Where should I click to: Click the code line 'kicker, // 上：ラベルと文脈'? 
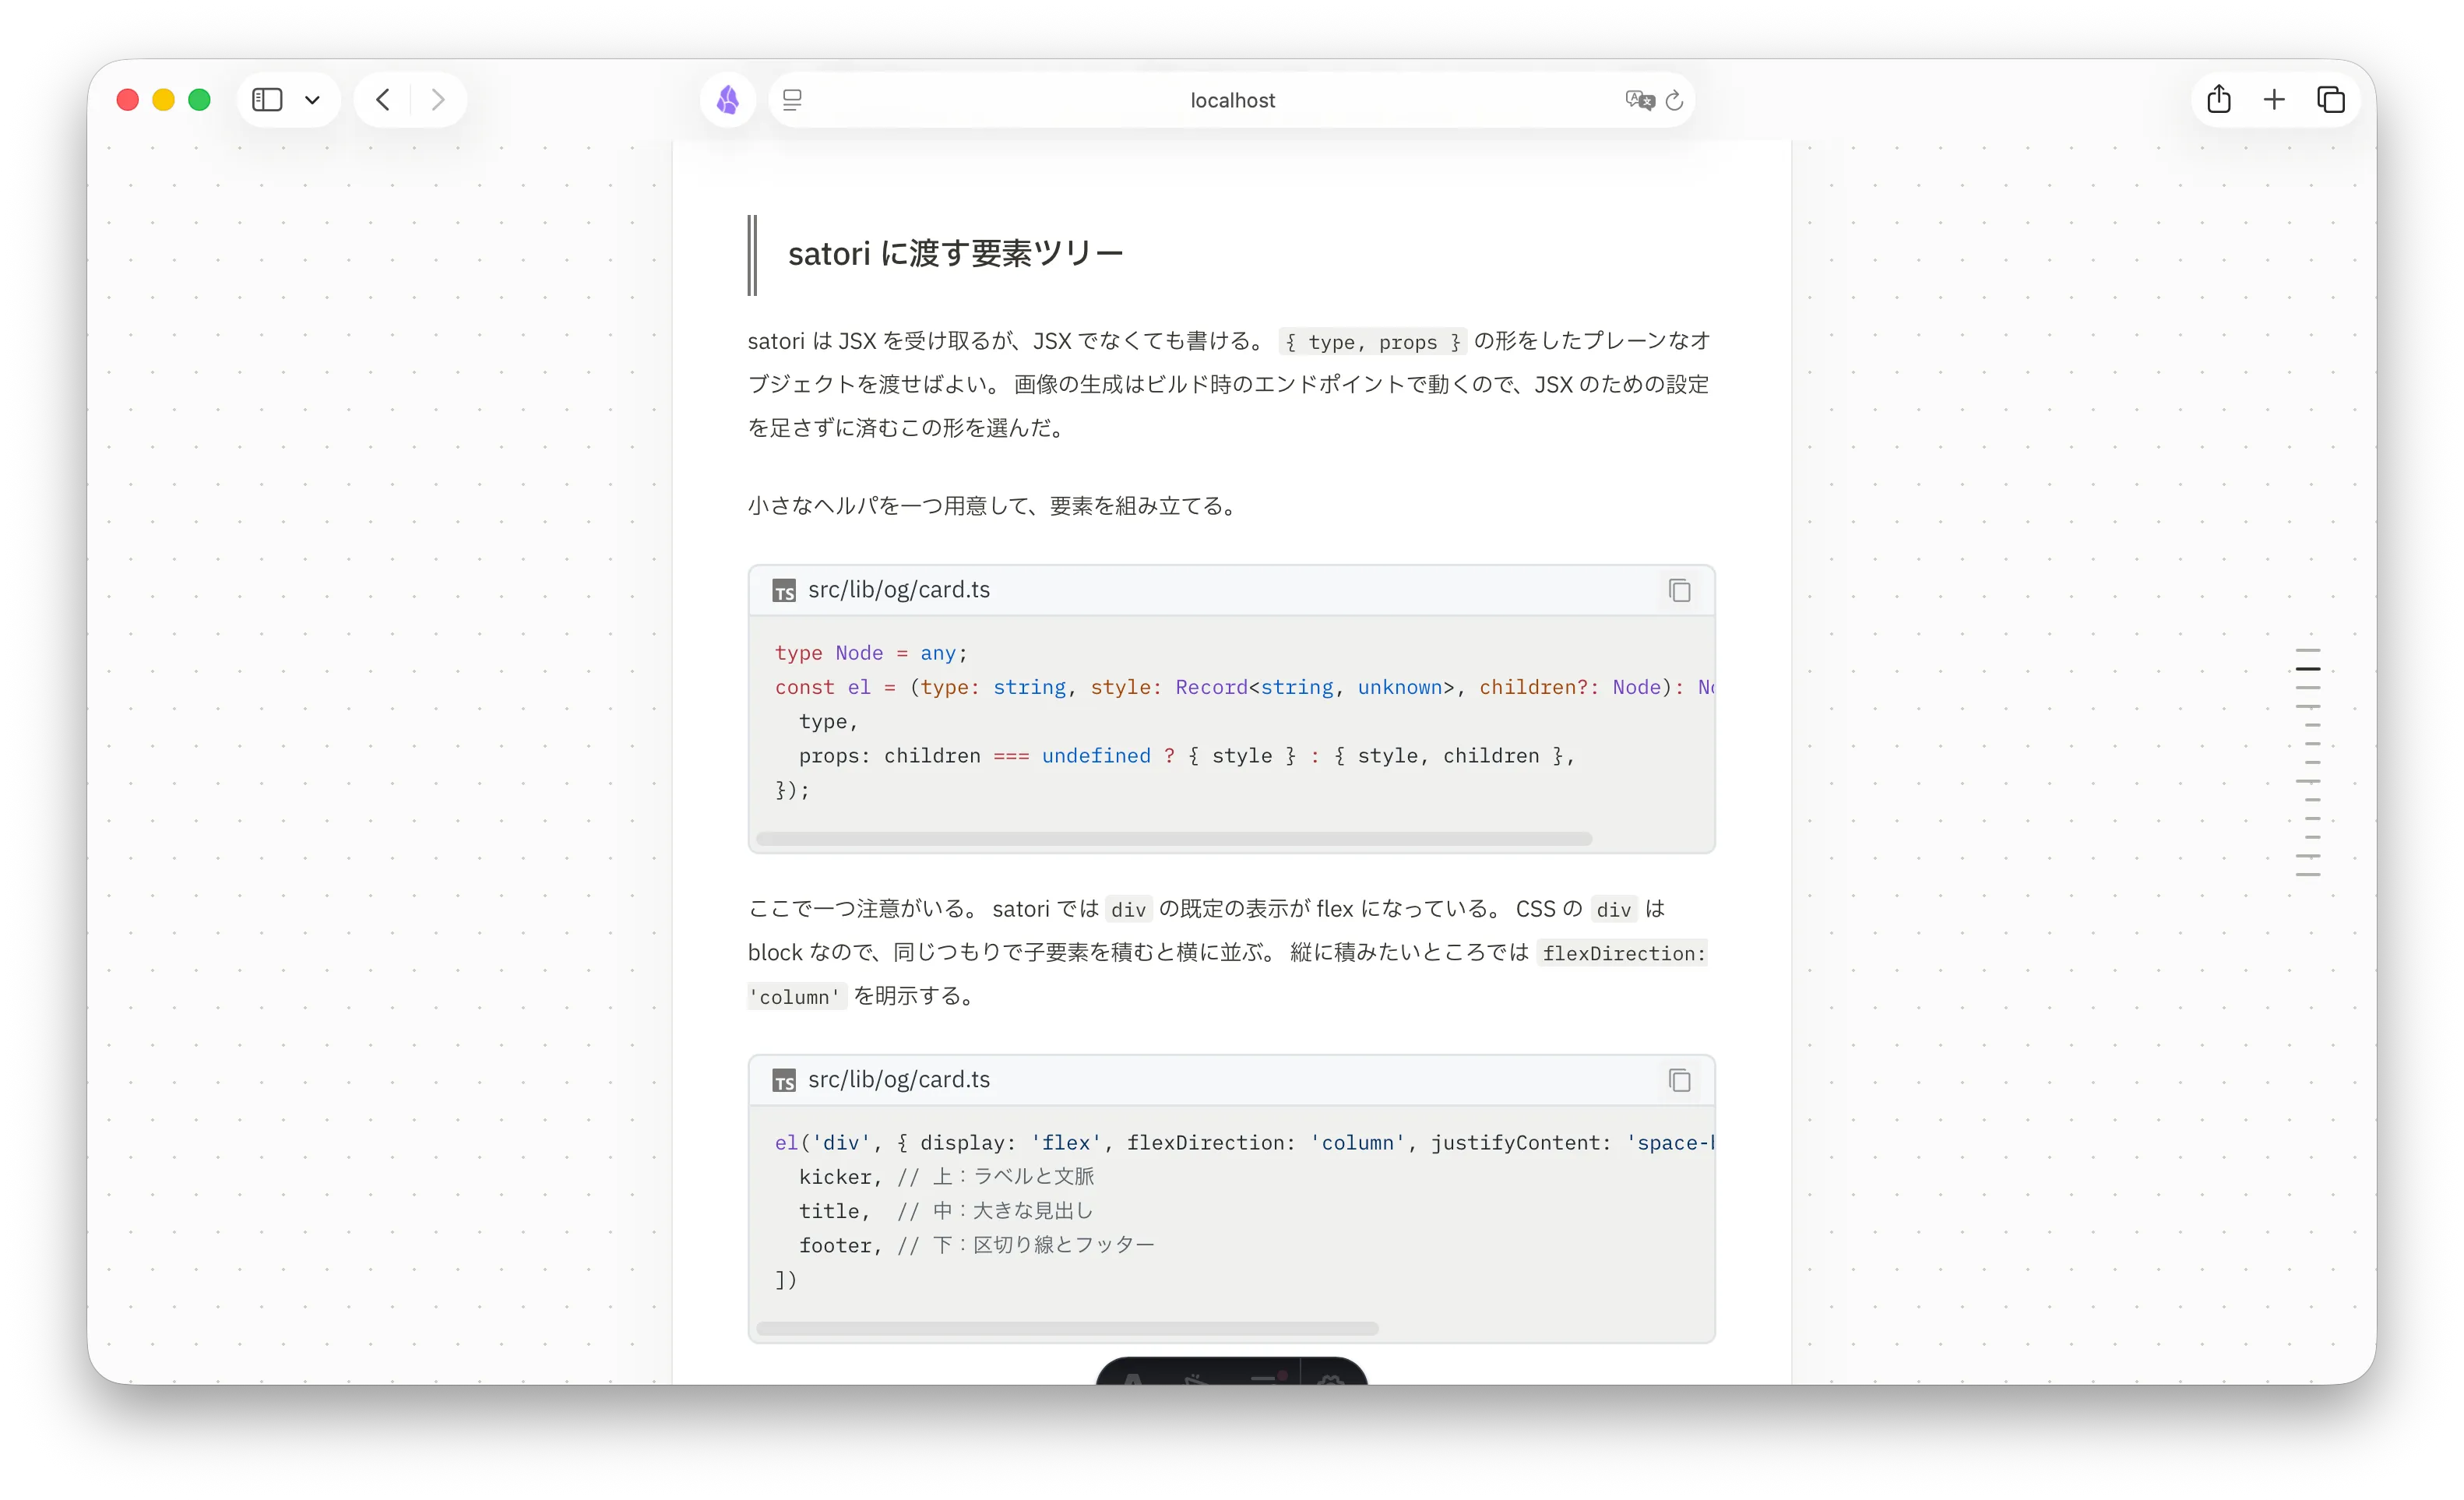pyautogui.click(x=946, y=1177)
